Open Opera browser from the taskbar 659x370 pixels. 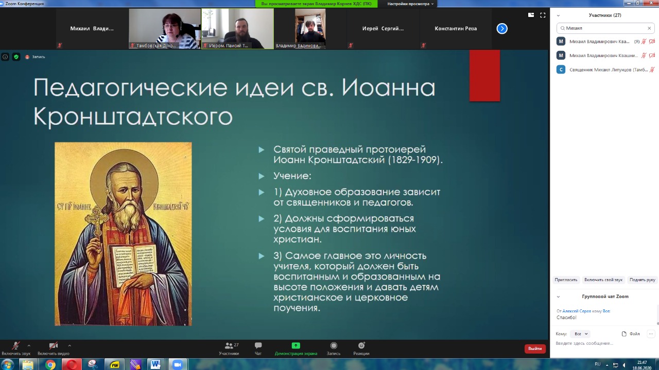[72, 364]
